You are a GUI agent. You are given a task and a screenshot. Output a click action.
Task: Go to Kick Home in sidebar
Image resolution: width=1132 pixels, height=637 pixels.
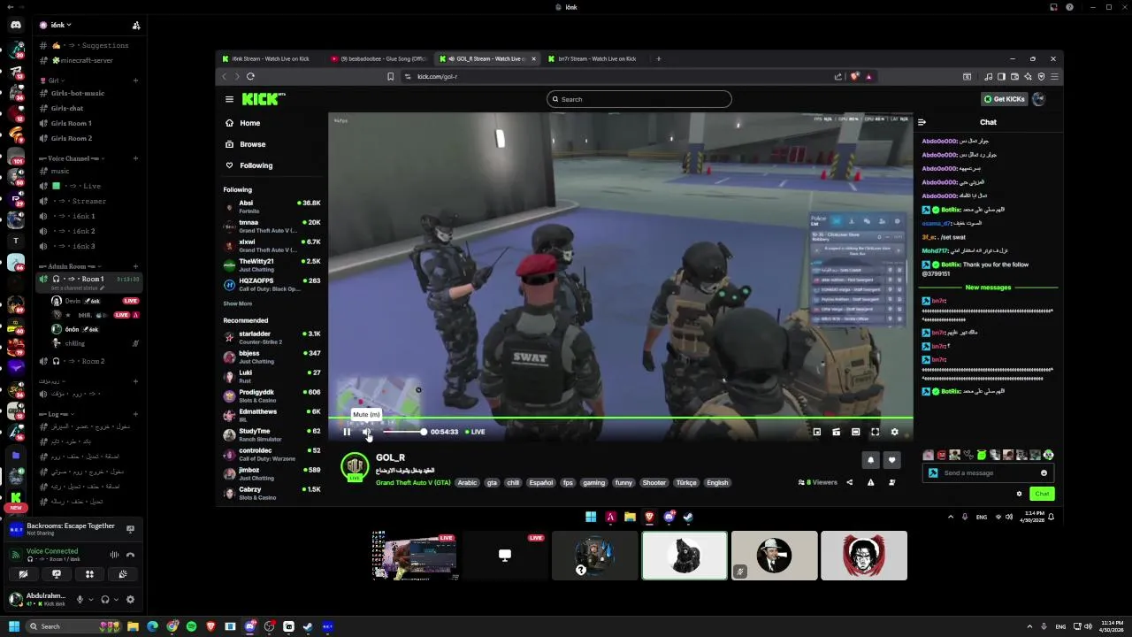tap(249, 123)
